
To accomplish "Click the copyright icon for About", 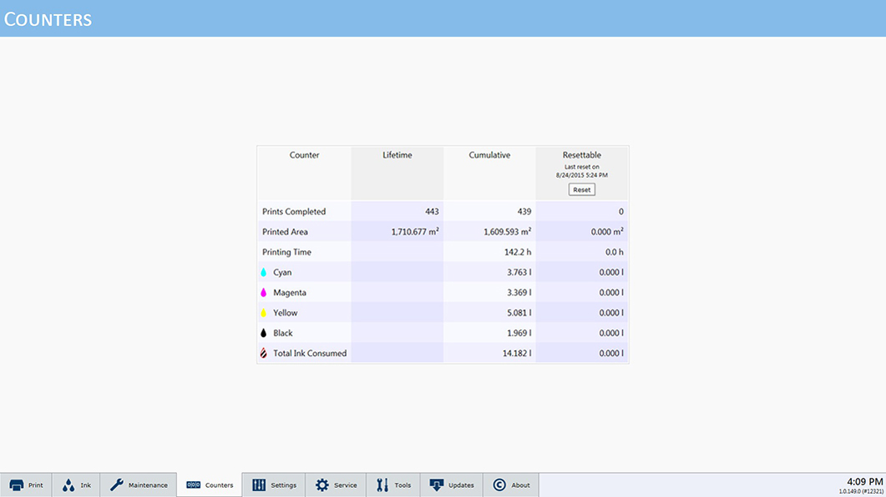I will [499, 485].
